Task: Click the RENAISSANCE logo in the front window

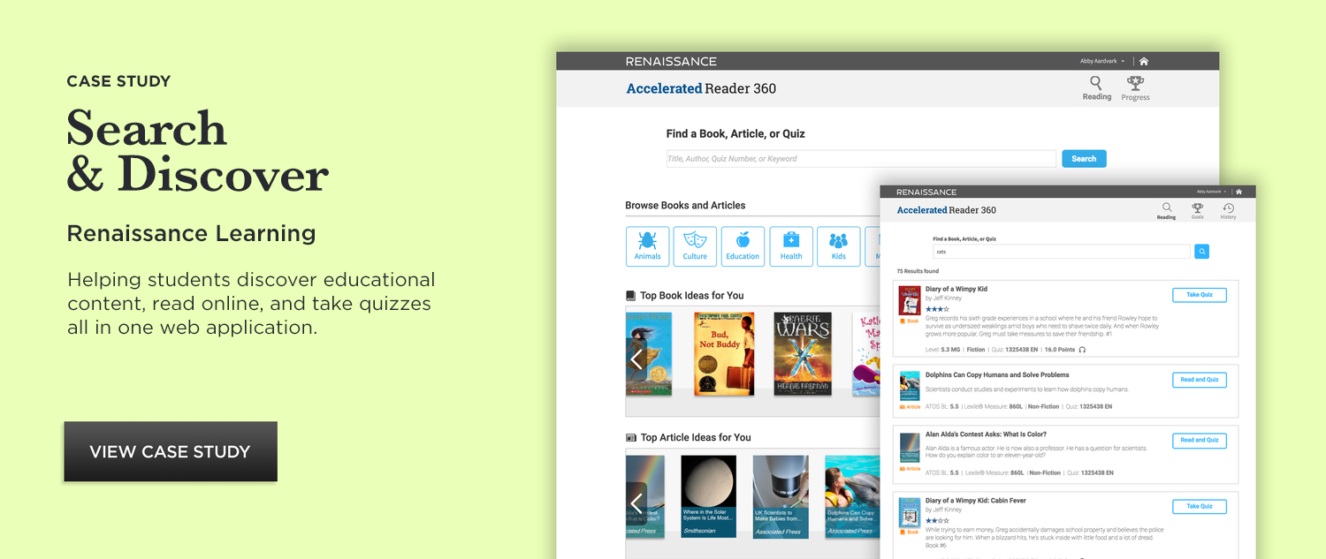Action: 926,192
